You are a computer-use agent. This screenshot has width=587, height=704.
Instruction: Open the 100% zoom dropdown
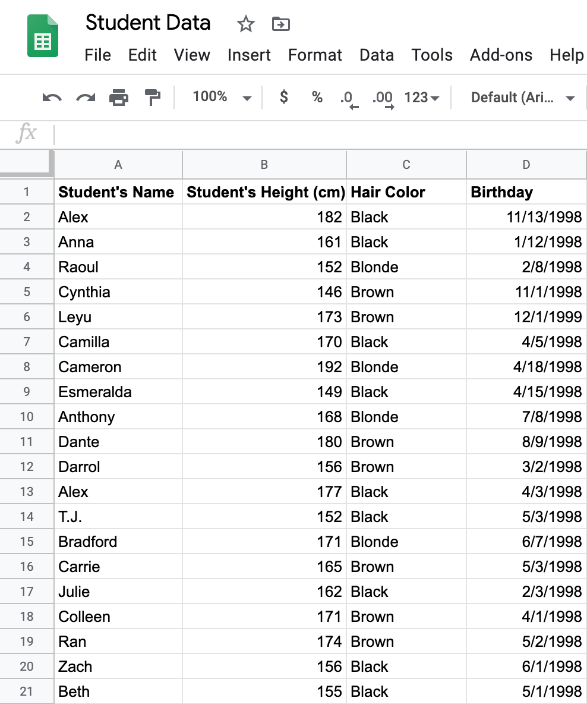point(222,97)
